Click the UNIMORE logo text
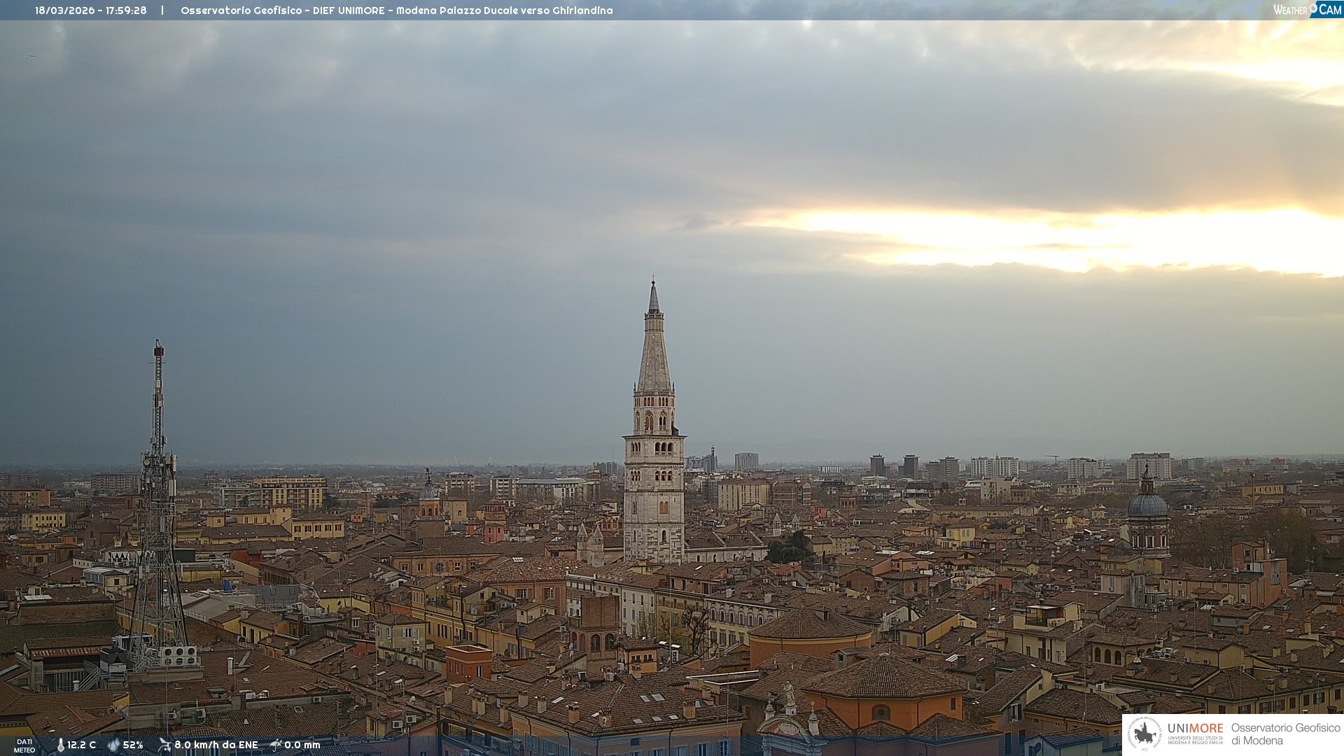The height and width of the screenshot is (756, 1344). tap(1195, 729)
